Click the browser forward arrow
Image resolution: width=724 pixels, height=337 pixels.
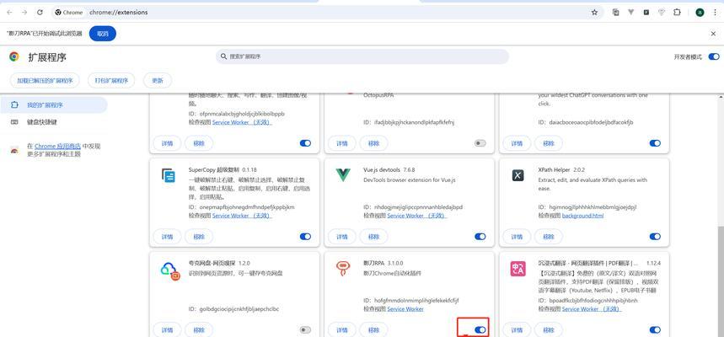pyautogui.click(x=24, y=13)
